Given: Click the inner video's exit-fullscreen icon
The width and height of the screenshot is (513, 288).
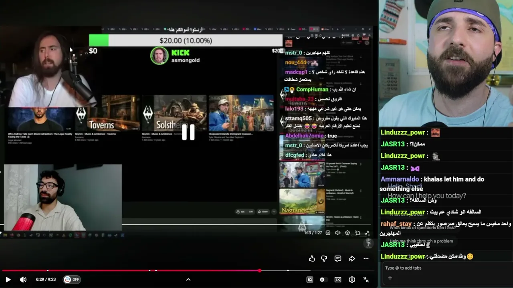Looking at the screenshot, I should pyautogui.click(x=367, y=233).
